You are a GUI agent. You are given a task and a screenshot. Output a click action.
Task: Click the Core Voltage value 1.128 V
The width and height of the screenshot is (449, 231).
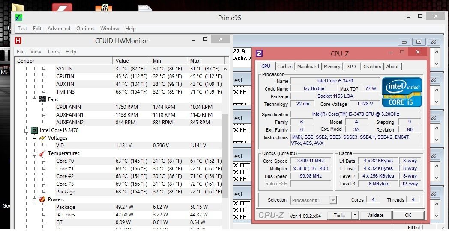click(x=365, y=104)
